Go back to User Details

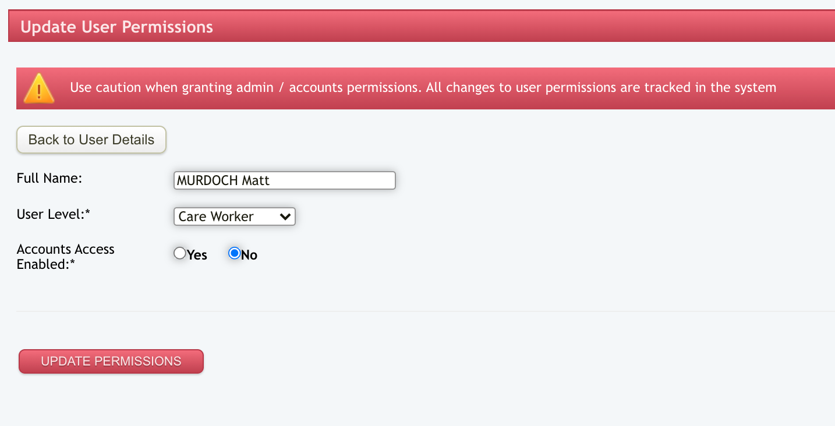point(91,140)
